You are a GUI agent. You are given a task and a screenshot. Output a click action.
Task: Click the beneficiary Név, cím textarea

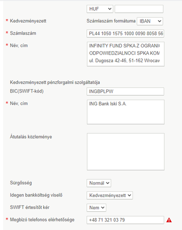click(x=125, y=54)
